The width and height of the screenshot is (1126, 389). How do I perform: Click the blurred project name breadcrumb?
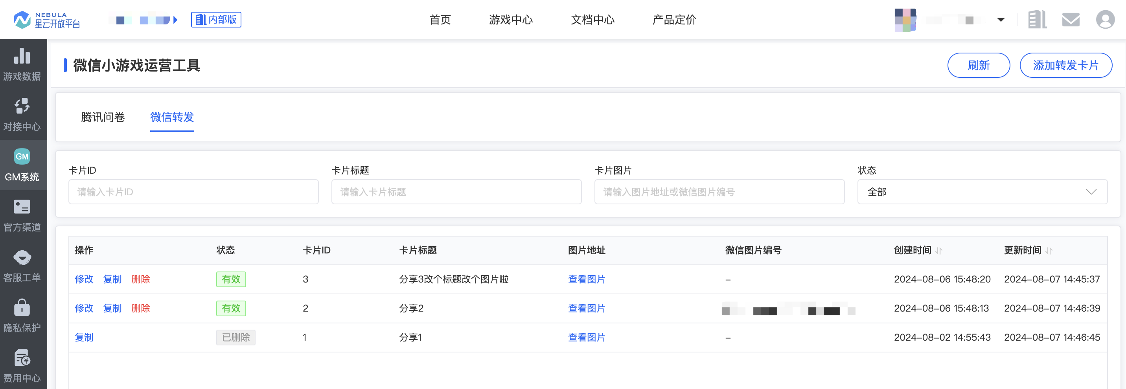(x=143, y=20)
